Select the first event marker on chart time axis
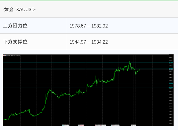Screen dimensions: 178x130 [65, 125]
